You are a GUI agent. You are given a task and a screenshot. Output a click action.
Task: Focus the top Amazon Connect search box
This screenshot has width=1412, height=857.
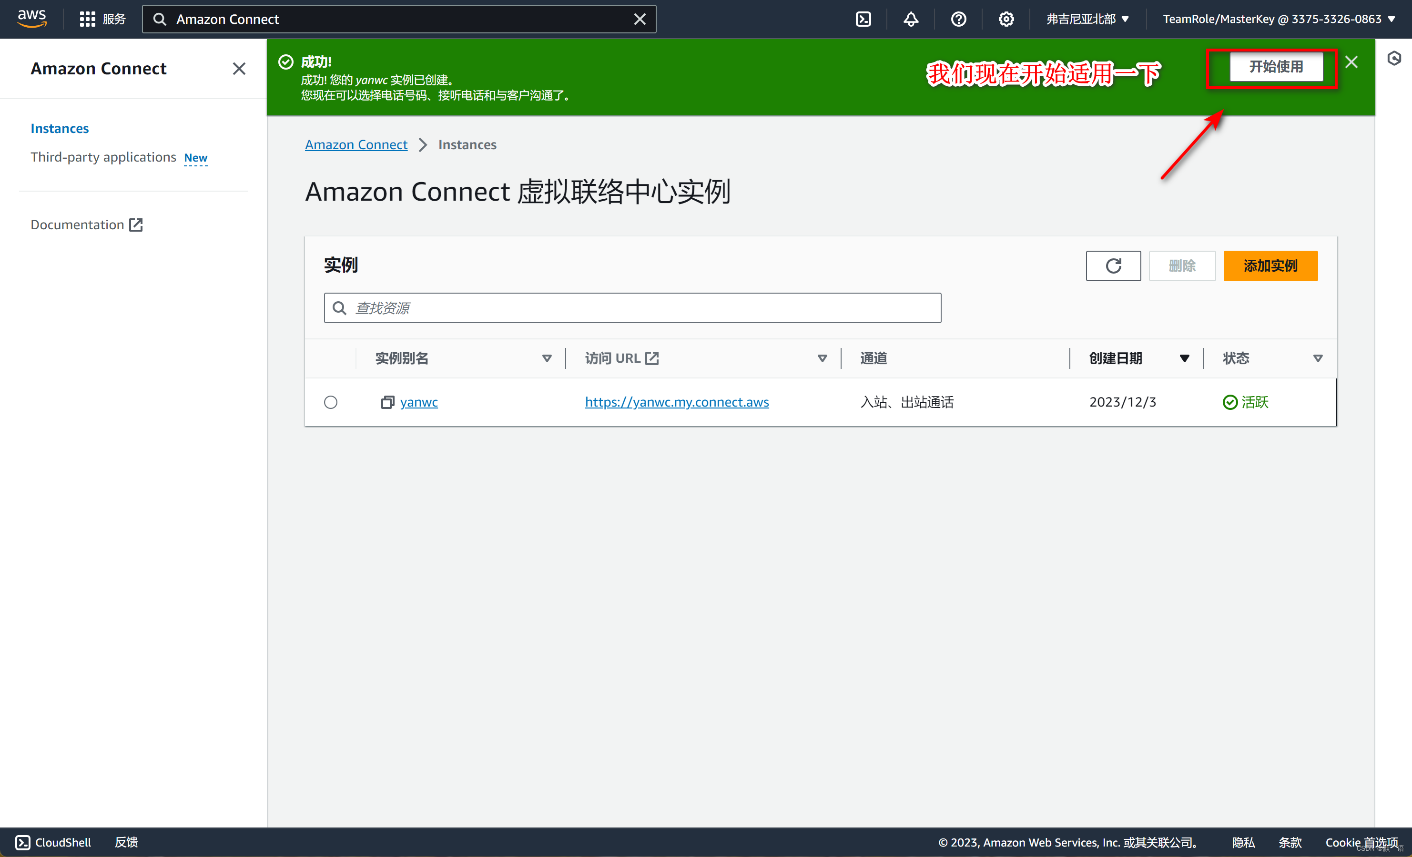click(399, 19)
